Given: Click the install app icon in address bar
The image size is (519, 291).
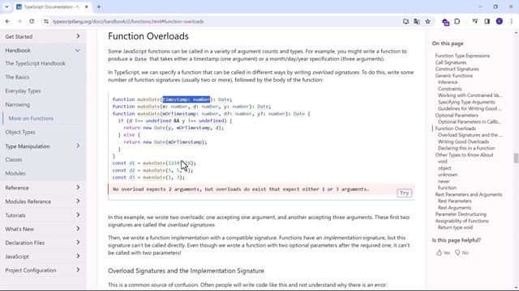Looking at the screenshot, I should pos(405,22).
